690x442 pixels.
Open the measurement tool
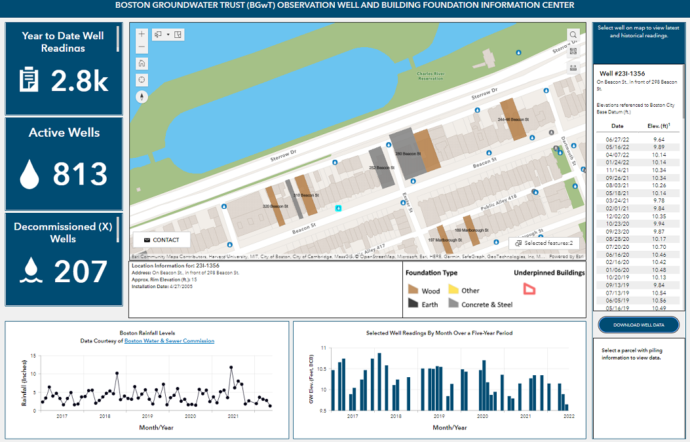pos(573,67)
